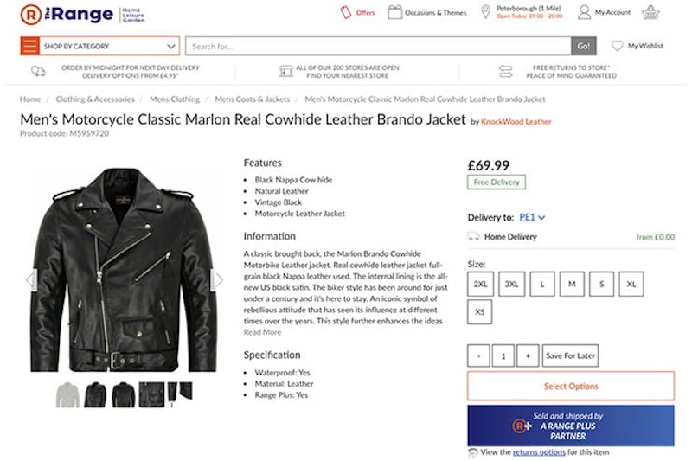Increase quantity with plus button
The image size is (692, 461).
tap(528, 355)
